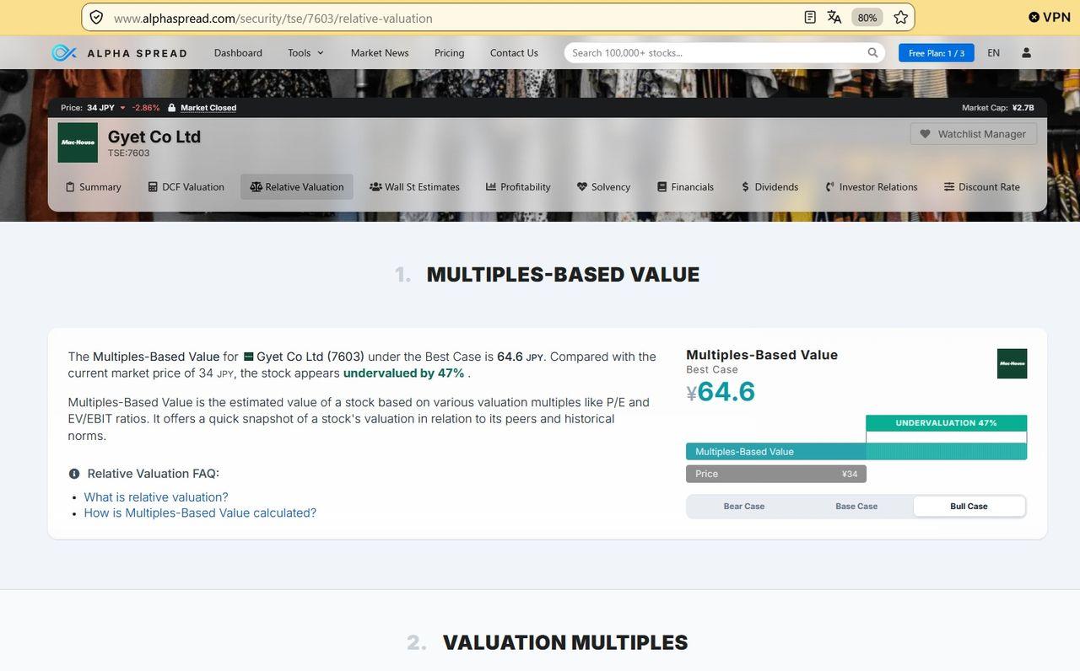Toggle reader view icon in address bar
The image size is (1080, 671).
tap(810, 17)
